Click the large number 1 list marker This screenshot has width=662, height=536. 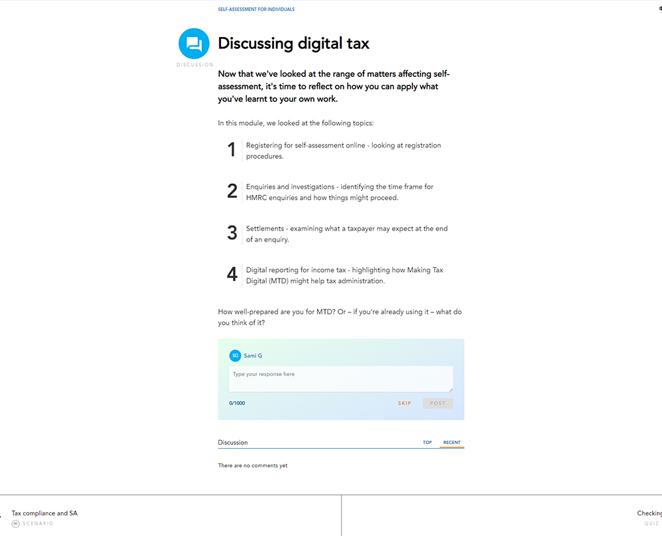[x=232, y=150]
